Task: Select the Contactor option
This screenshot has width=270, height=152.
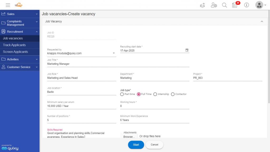Action: click(173, 94)
